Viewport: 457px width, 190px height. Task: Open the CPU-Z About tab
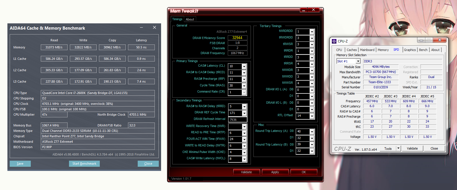pyautogui.click(x=435, y=50)
